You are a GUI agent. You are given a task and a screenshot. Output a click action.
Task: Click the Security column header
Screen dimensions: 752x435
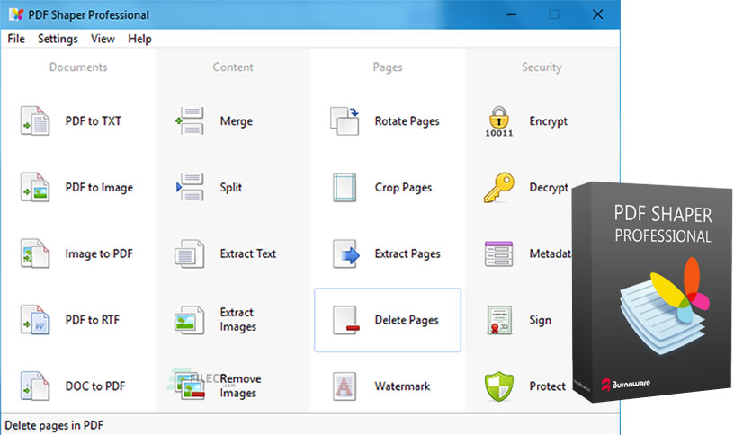[542, 67]
